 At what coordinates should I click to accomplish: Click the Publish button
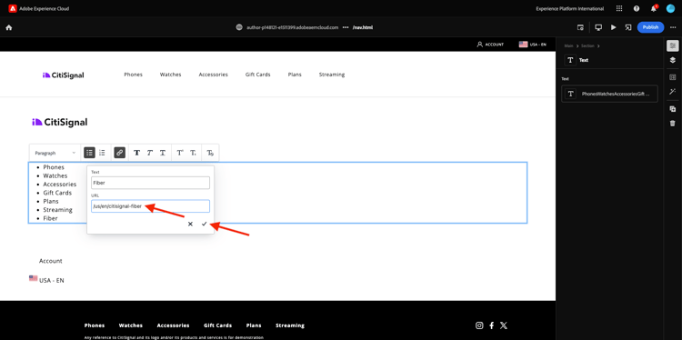click(x=650, y=27)
